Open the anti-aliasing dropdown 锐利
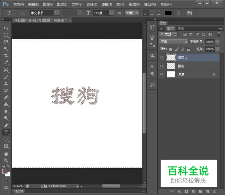 [132, 13]
